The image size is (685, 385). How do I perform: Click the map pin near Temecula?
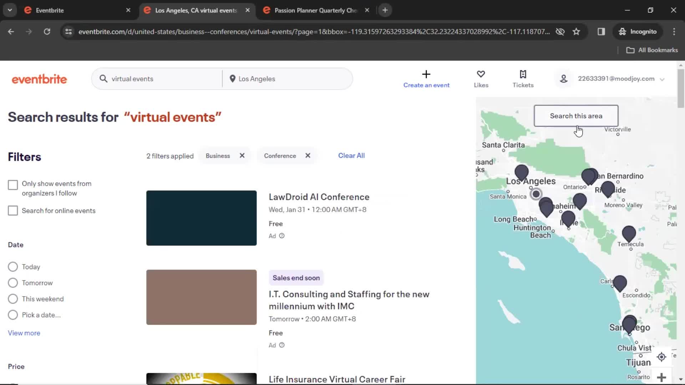point(629,234)
